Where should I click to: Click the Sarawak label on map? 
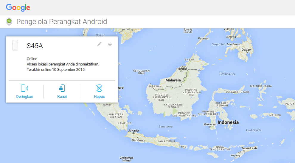(155, 86)
